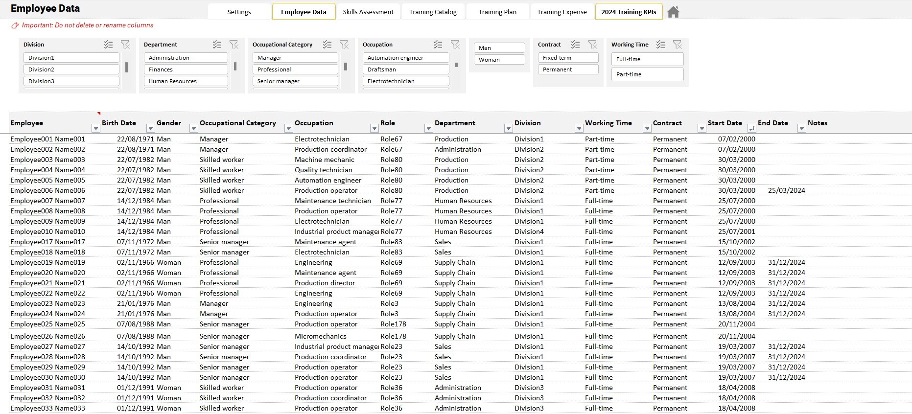Clear filter on Working Time slicer
This screenshot has width=912, height=414.
click(x=678, y=45)
